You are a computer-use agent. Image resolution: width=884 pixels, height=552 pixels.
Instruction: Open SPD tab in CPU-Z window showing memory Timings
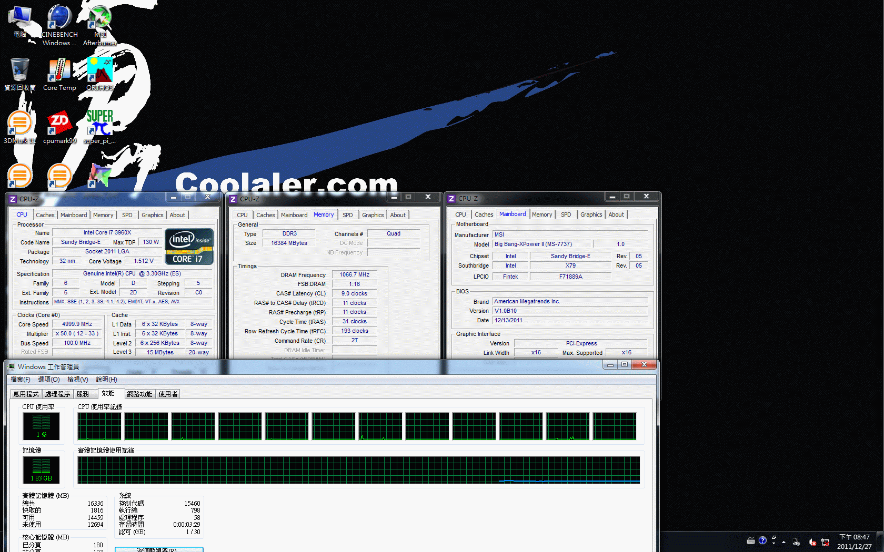point(348,215)
